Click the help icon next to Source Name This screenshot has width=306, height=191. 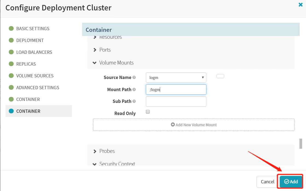tap(134, 78)
